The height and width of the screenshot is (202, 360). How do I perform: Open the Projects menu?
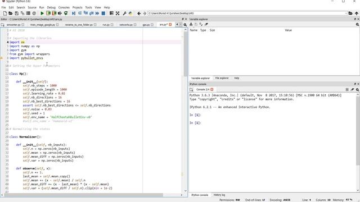pos(78,7)
